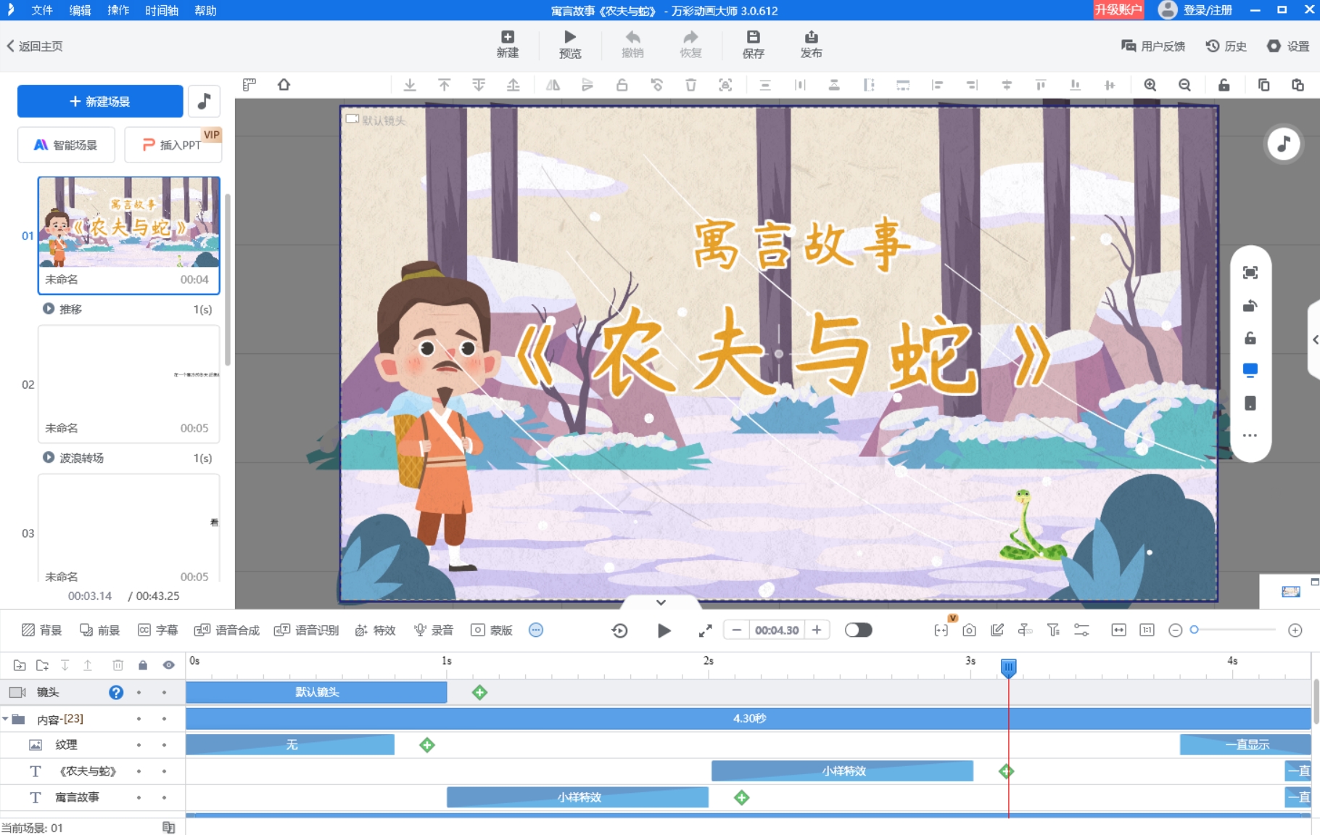Screen dimensions: 1320x835
Task: Select the 特效 effects tool
Action: (x=375, y=630)
